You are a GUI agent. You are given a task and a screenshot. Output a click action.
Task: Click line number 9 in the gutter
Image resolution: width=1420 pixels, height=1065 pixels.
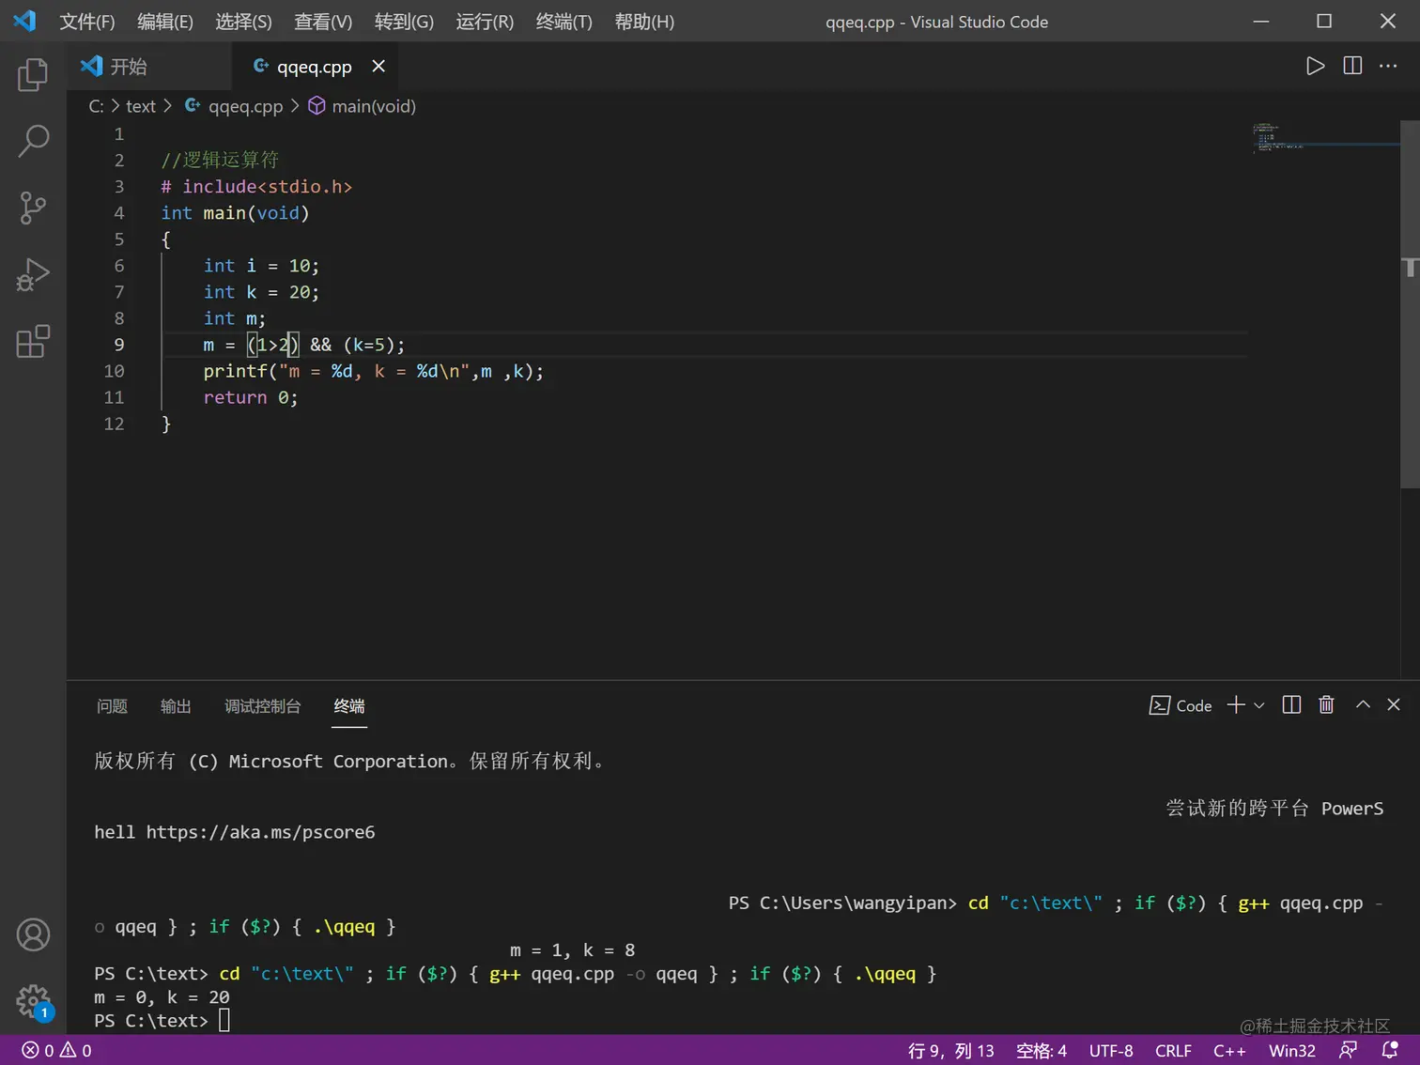pyautogui.click(x=118, y=345)
